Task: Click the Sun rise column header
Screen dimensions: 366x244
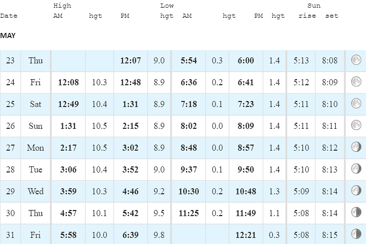Action: 307,16
